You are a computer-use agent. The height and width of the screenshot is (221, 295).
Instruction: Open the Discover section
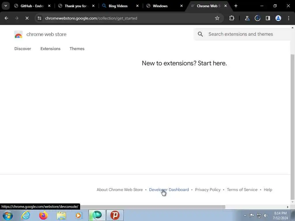(x=23, y=49)
